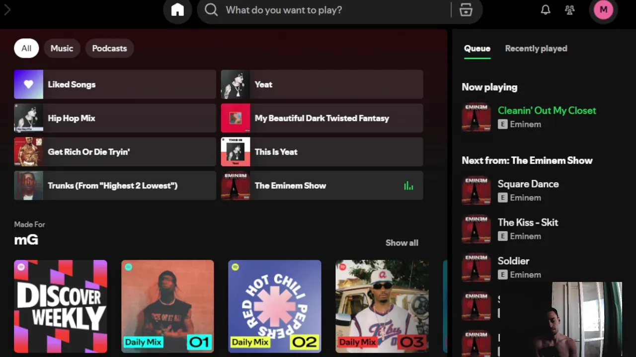The width and height of the screenshot is (636, 357).
Task: Click Eminem artist under Soldier
Action: coord(525,275)
